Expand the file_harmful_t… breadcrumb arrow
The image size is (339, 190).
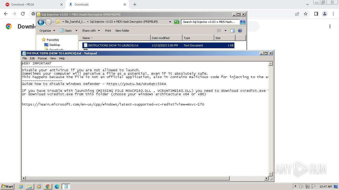[x=88, y=22]
